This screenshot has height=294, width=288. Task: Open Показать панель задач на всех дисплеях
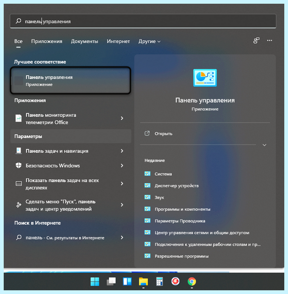click(71, 184)
